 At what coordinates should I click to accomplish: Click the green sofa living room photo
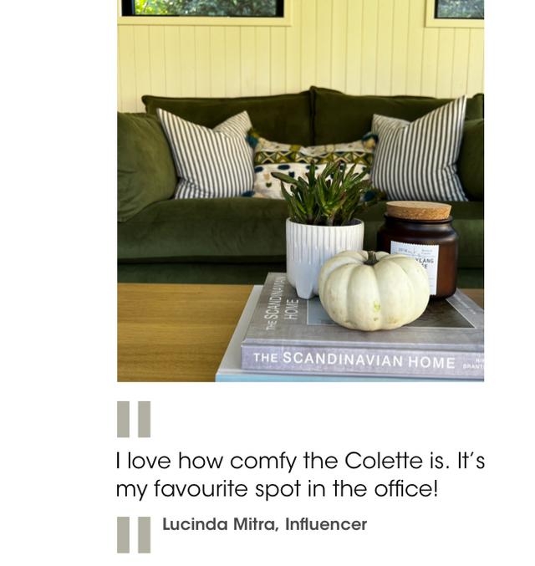click(x=300, y=191)
